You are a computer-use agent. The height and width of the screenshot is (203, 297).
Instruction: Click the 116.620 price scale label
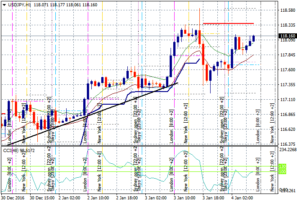288,129
